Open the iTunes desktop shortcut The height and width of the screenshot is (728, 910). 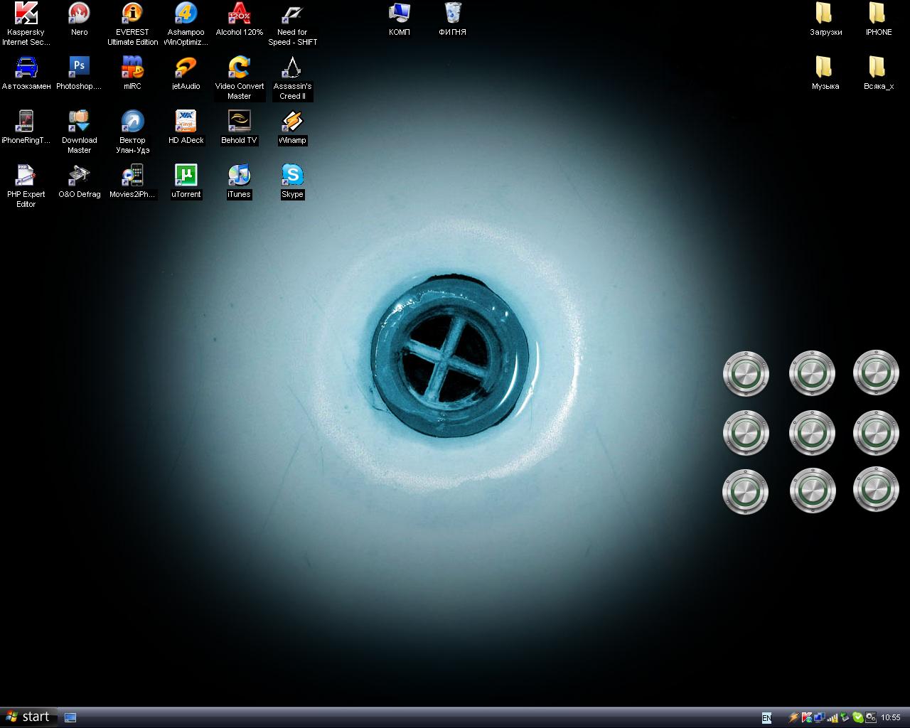pos(239,176)
